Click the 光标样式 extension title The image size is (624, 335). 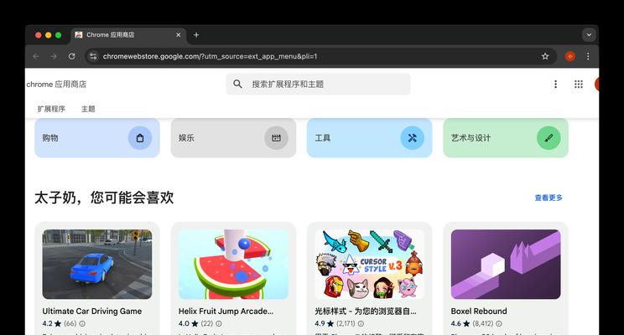point(366,312)
